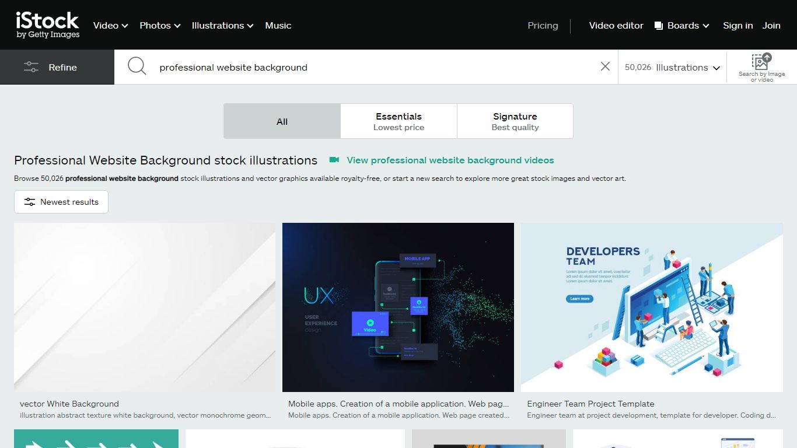Click the Refine sliders icon
This screenshot has height=448, width=797.
click(31, 67)
